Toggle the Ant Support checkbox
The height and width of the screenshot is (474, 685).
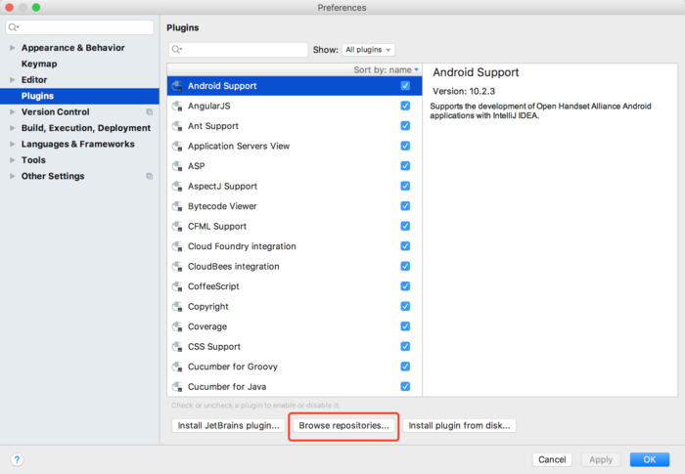coord(405,126)
